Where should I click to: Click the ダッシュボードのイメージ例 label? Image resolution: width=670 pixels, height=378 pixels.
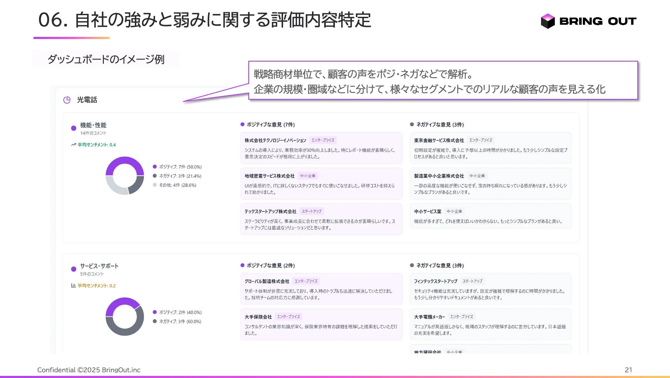[x=107, y=60]
